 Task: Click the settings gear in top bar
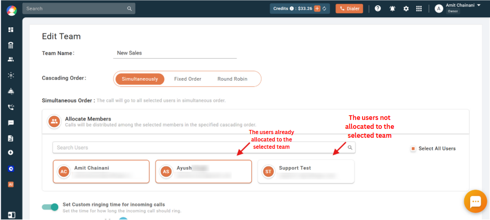pos(406,9)
